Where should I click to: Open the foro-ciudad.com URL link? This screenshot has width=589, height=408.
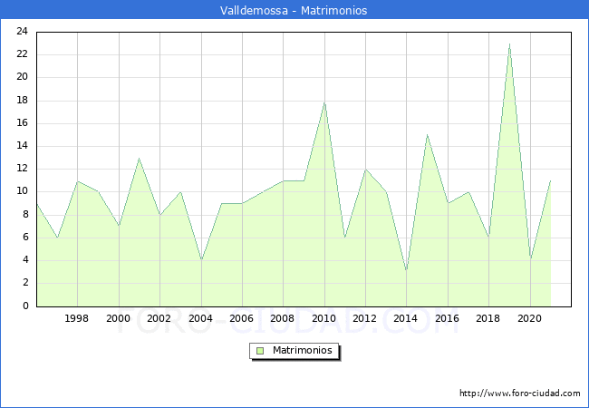pos(520,393)
